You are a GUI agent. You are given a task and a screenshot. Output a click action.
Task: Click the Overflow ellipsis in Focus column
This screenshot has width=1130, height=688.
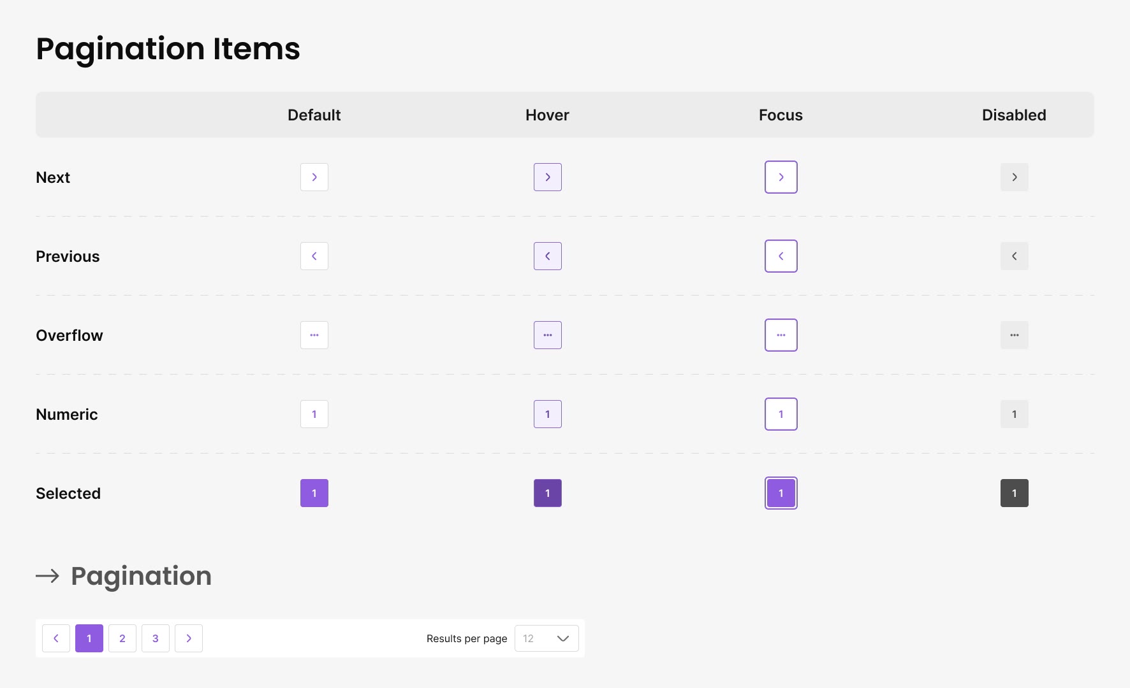tap(781, 335)
